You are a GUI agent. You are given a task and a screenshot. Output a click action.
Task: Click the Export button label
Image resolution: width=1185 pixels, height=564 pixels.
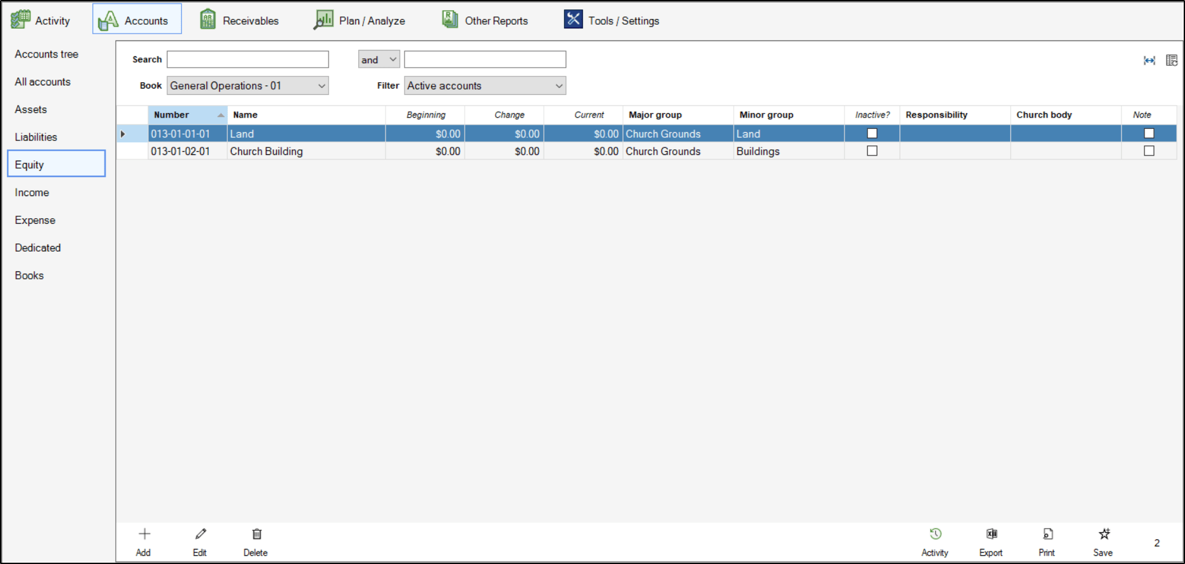[x=991, y=553]
